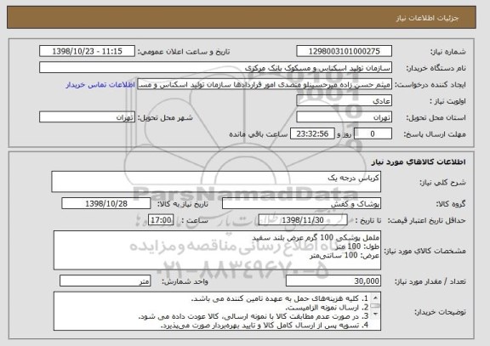Select the تاریخ نیاز به کالا field 1398/10/28
Screen dimensions: 490x346
point(106,204)
